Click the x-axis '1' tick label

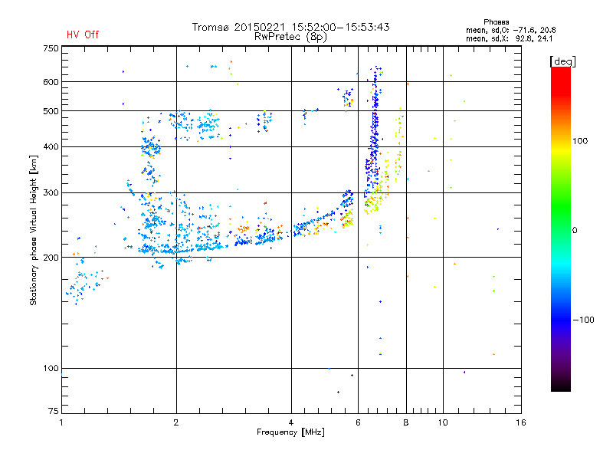coord(61,422)
